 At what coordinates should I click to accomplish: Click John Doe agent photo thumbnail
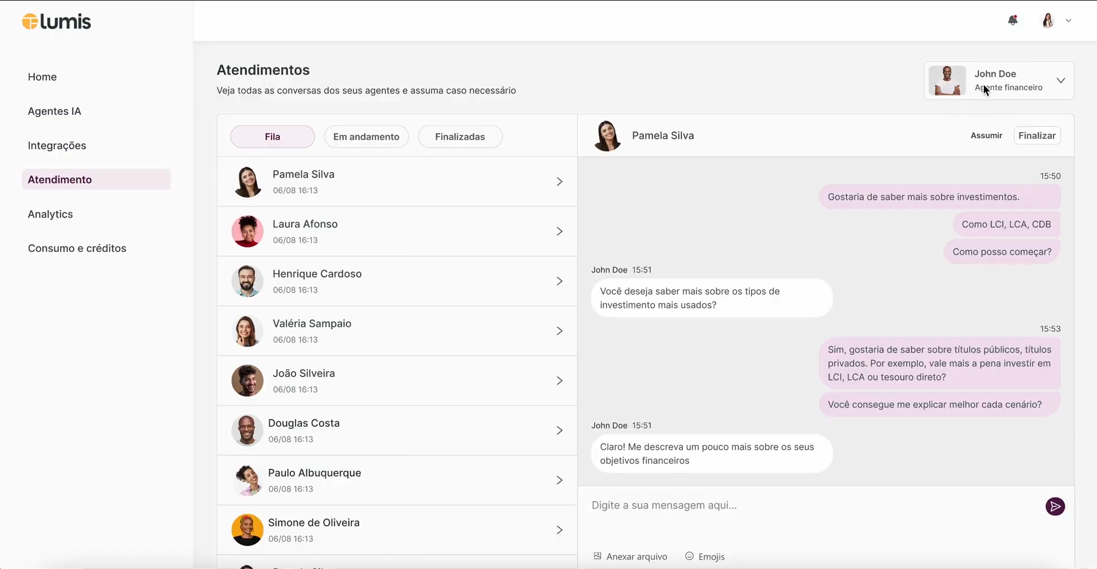(x=947, y=81)
